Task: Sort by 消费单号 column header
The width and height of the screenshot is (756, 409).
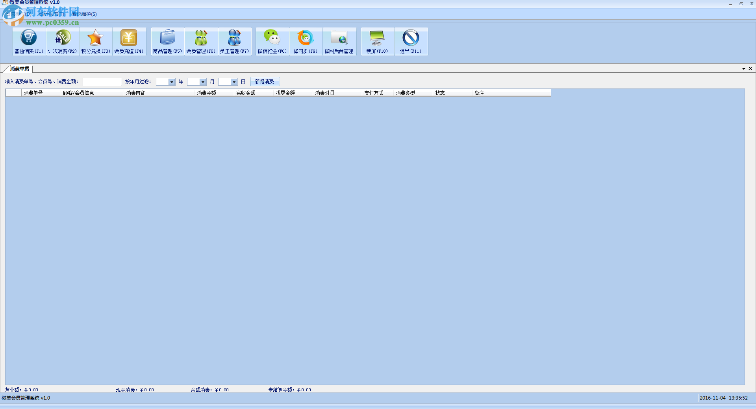Action: coord(41,93)
